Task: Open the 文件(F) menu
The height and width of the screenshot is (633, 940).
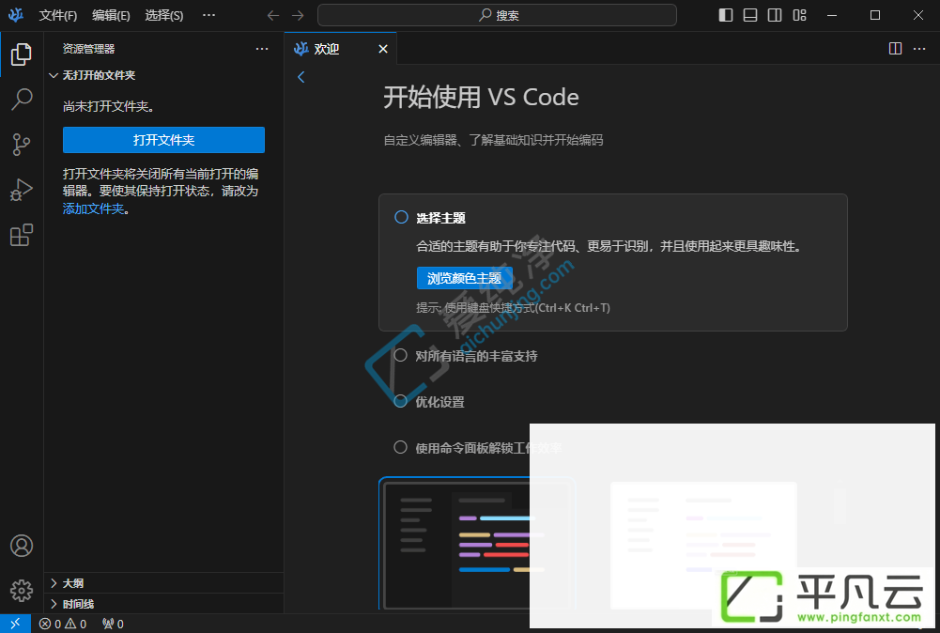Action: 57,16
